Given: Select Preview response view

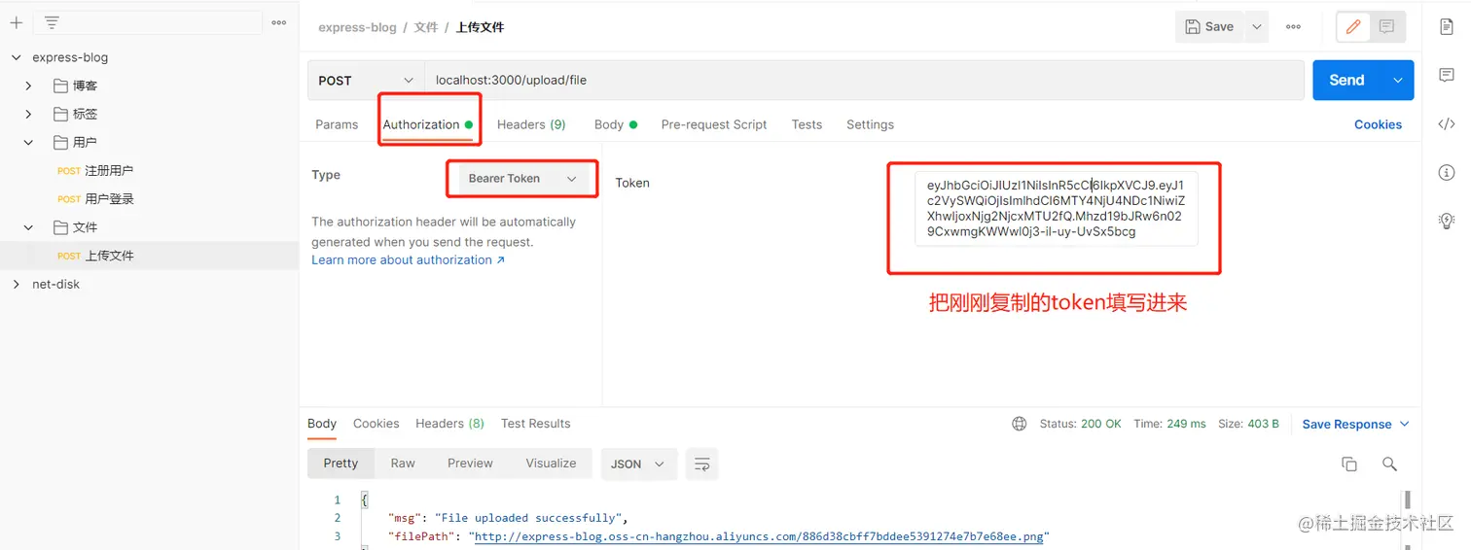Looking at the screenshot, I should tap(470, 464).
